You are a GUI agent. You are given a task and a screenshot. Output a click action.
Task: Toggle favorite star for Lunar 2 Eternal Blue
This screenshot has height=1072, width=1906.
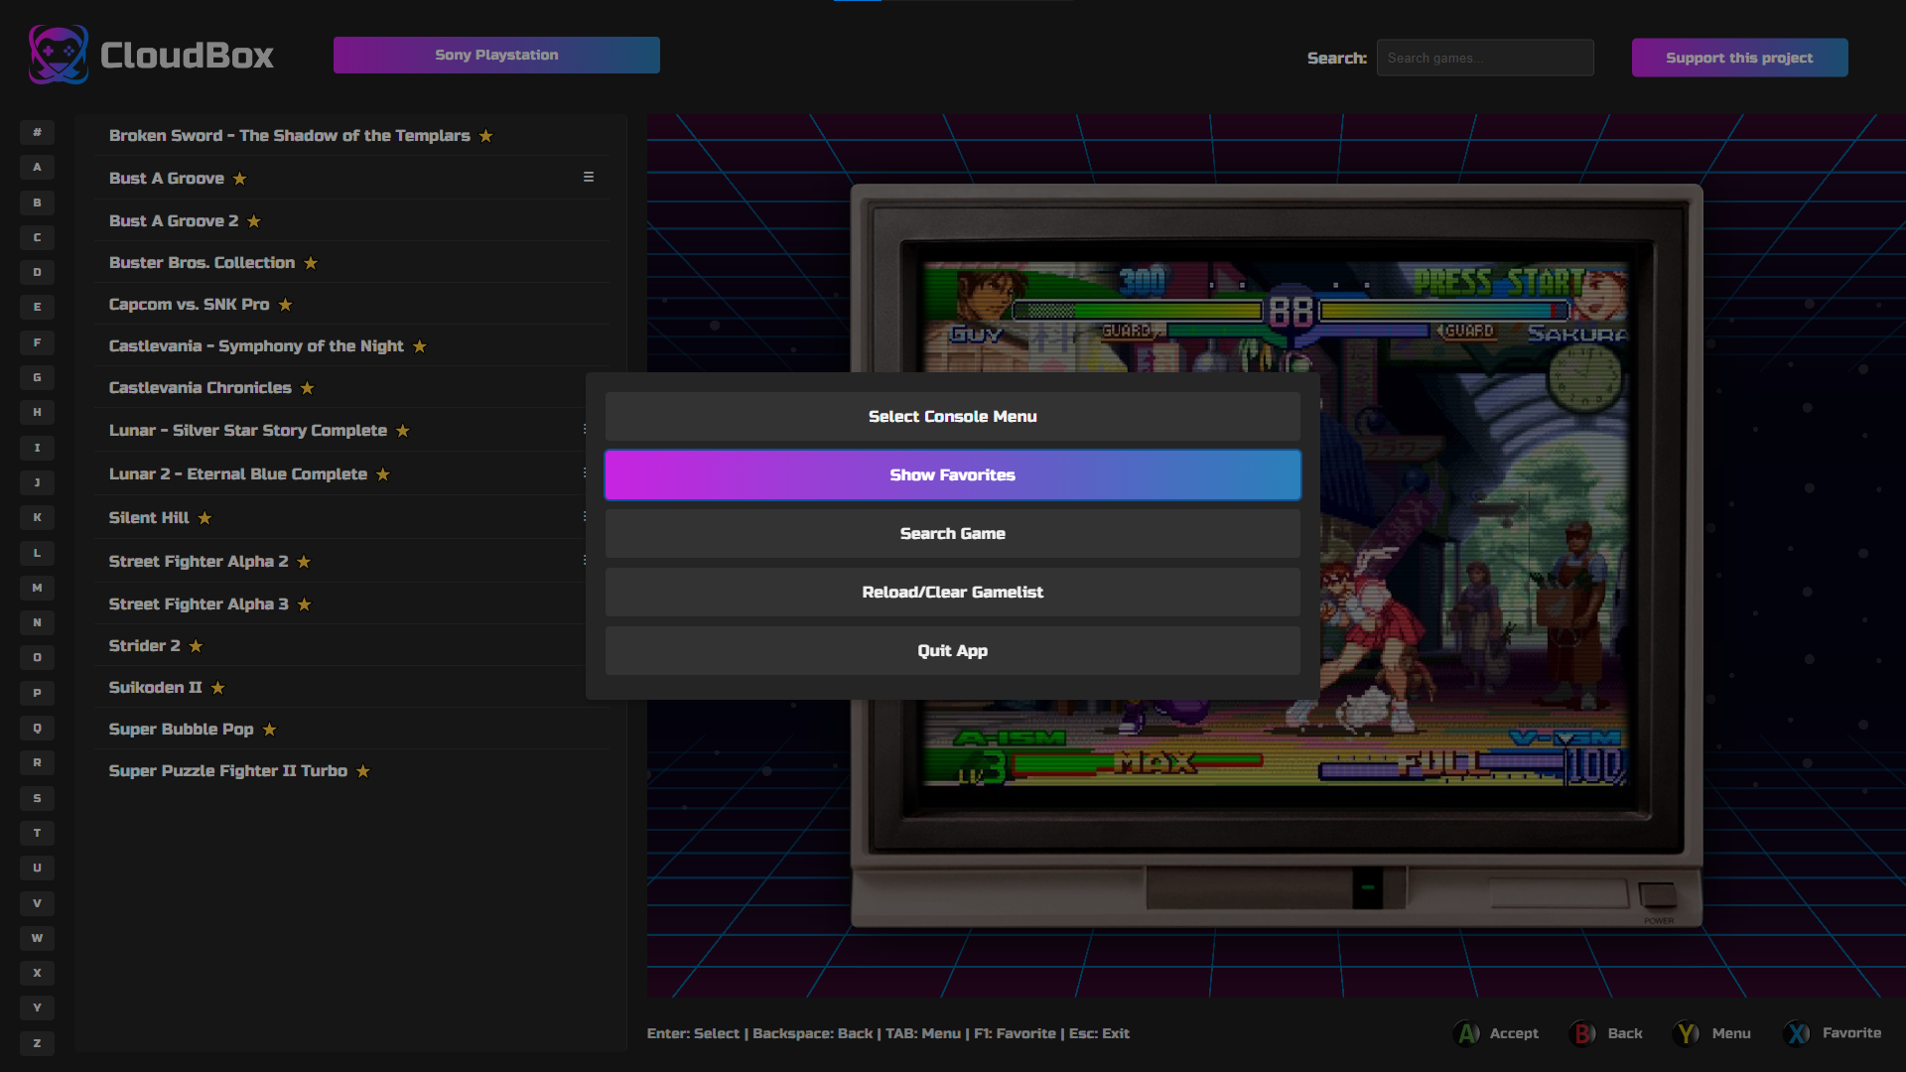tap(383, 474)
